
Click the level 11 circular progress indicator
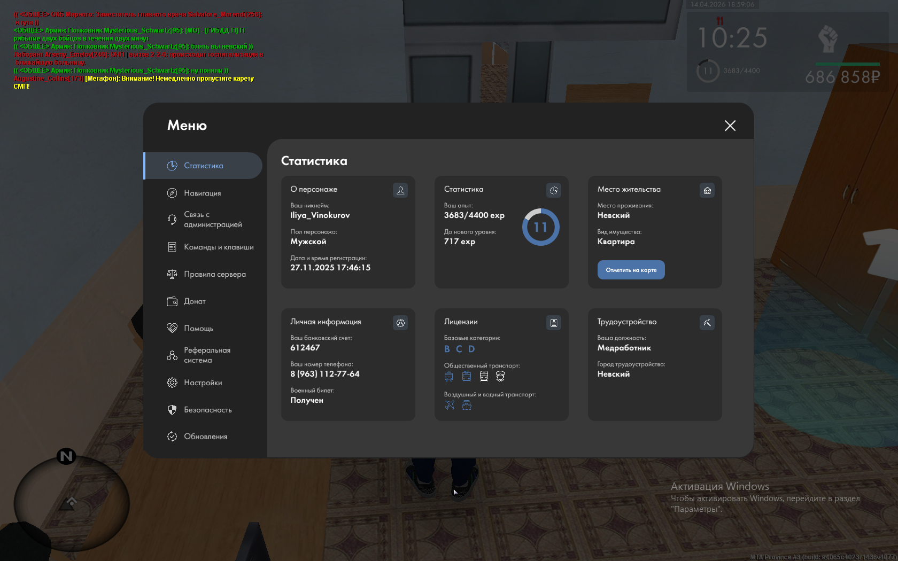pyautogui.click(x=540, y=227)
